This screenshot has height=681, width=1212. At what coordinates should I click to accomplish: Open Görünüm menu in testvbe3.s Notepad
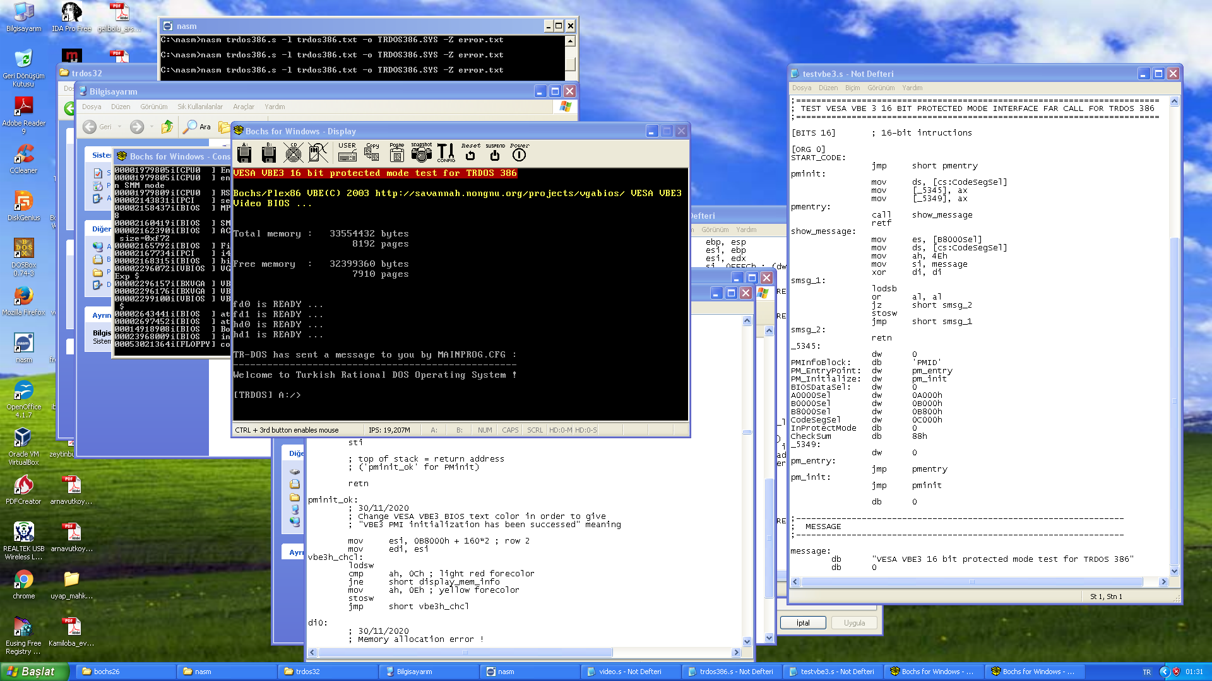(881, 88)
